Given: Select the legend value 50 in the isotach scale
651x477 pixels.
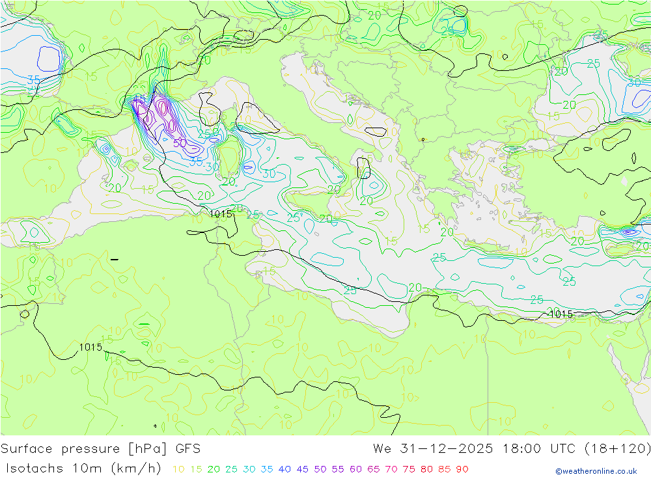Looking at the screenshot, I should point(320,469).
